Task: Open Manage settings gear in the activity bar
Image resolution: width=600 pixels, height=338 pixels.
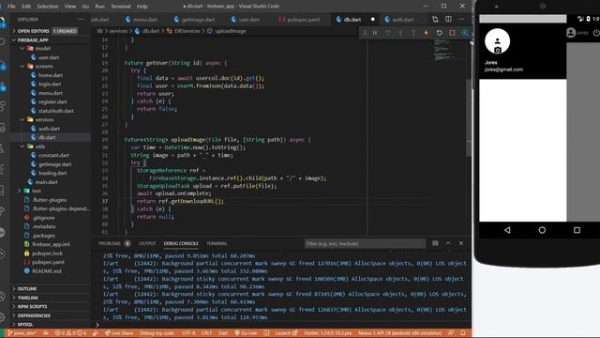Action: pyautogui.click(x=2, y=316)
